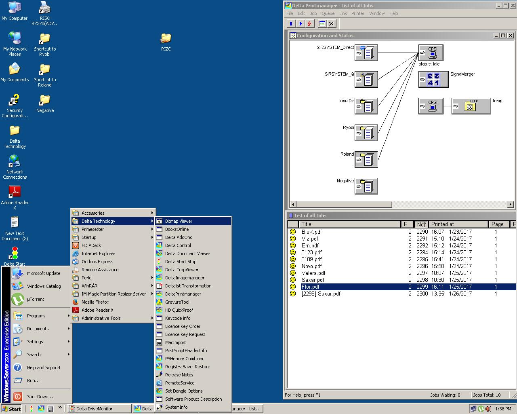Open Windows Catalog from Start menu

click(41, 286)
